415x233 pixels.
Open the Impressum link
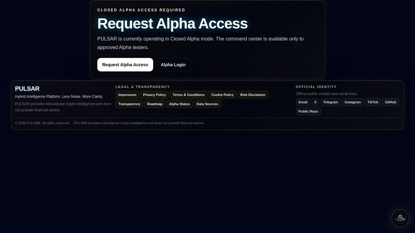[127, 95]
